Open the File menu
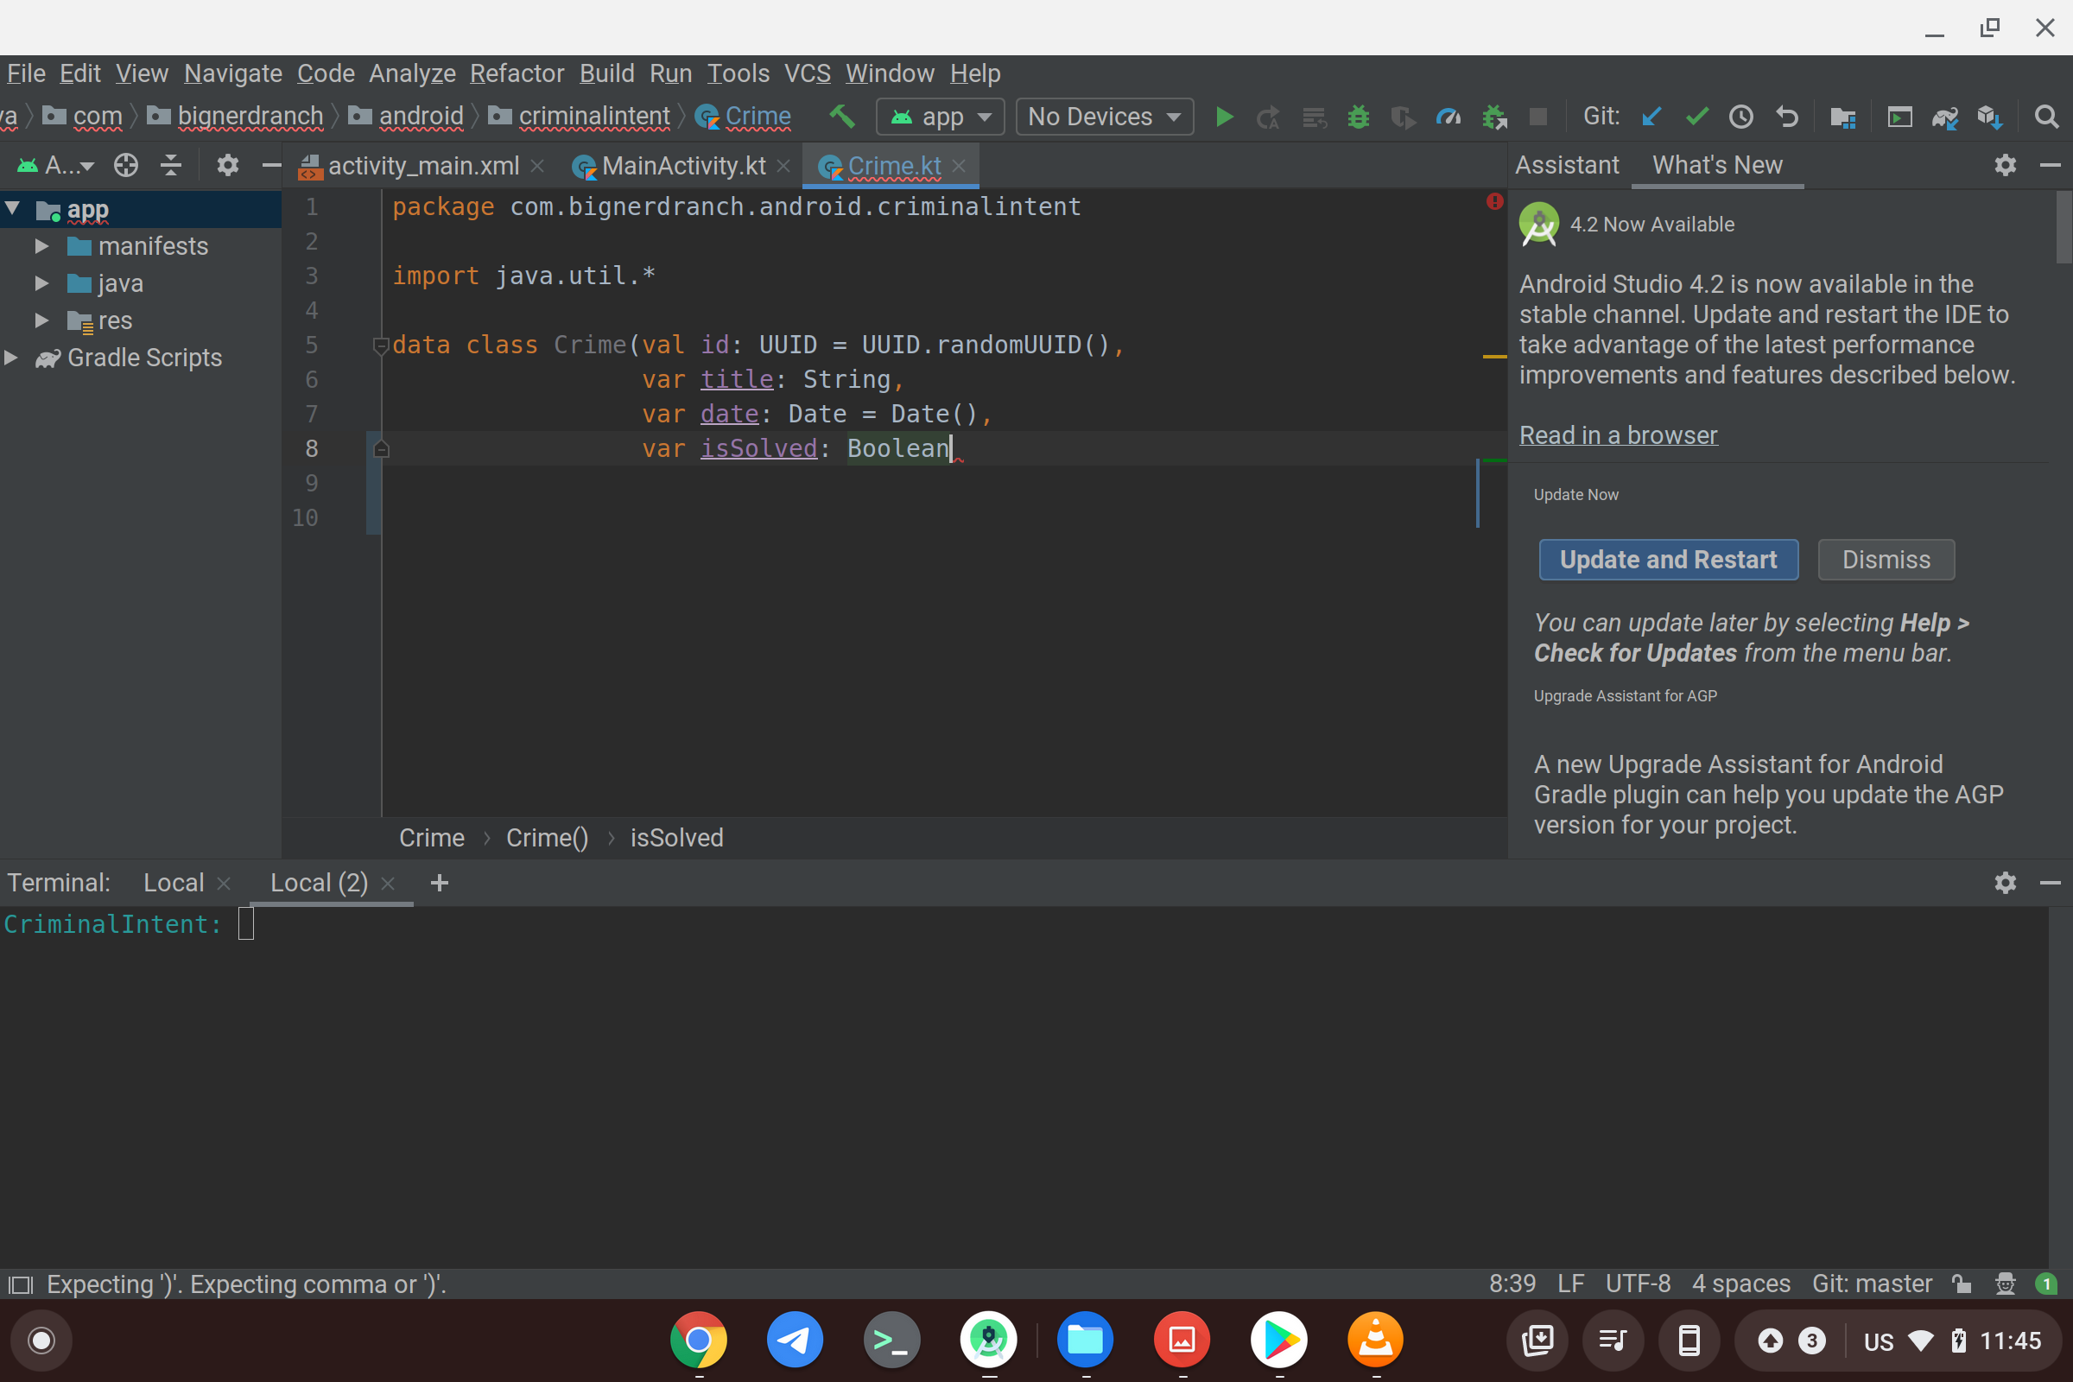This screenshot has height=1382, width=2073. click(x=23, y=73)
